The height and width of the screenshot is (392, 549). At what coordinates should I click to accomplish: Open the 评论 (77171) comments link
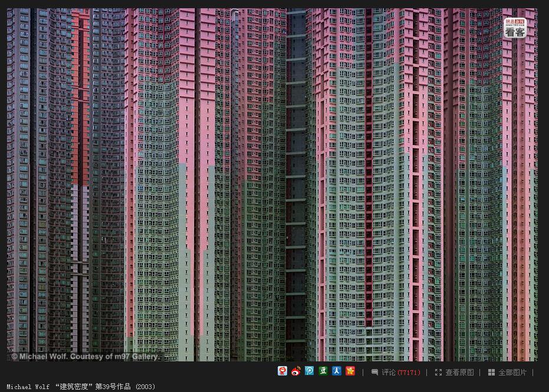[x=396, y=373]
